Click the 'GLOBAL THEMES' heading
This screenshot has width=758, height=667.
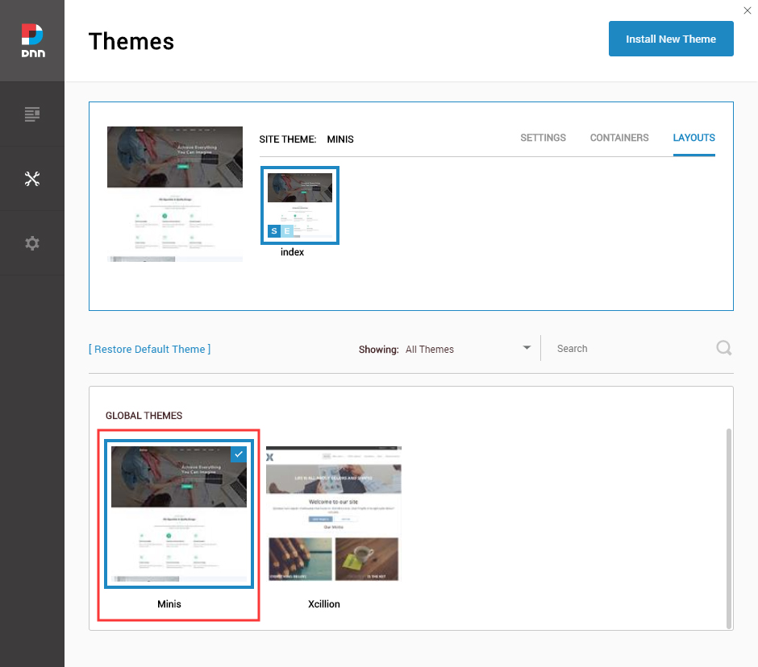click(x=144, y=416)
